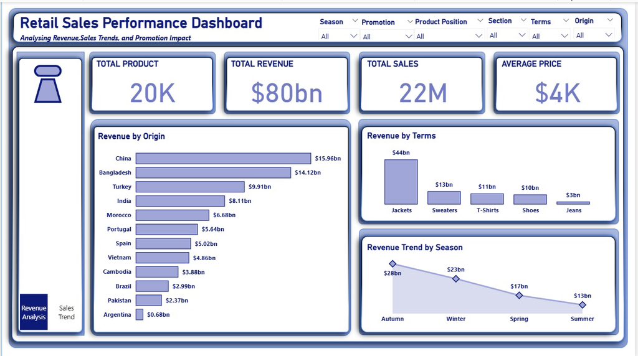Image resolution: width=638 pixels, height=356 pixels.
Task: Select the Jackets column in Revenue by Terms
Action: pyautogui.click(x=401, y=182)
